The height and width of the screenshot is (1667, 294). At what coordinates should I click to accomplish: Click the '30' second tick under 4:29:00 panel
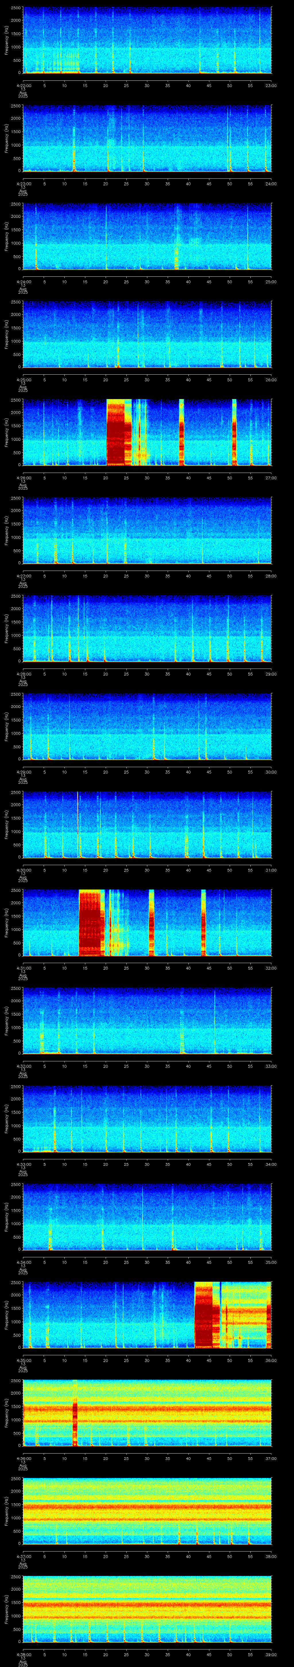147,772
